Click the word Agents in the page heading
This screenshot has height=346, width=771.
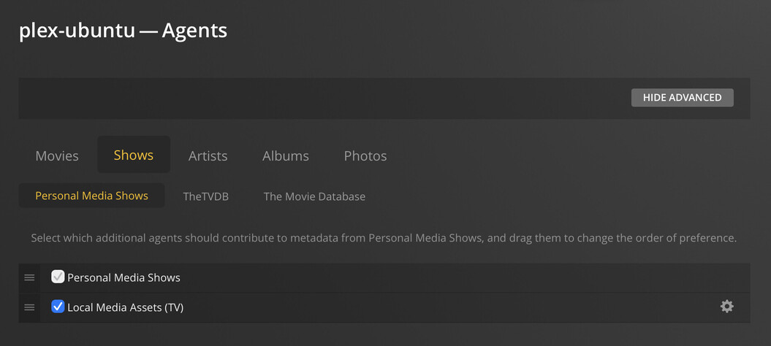point(194,31)
